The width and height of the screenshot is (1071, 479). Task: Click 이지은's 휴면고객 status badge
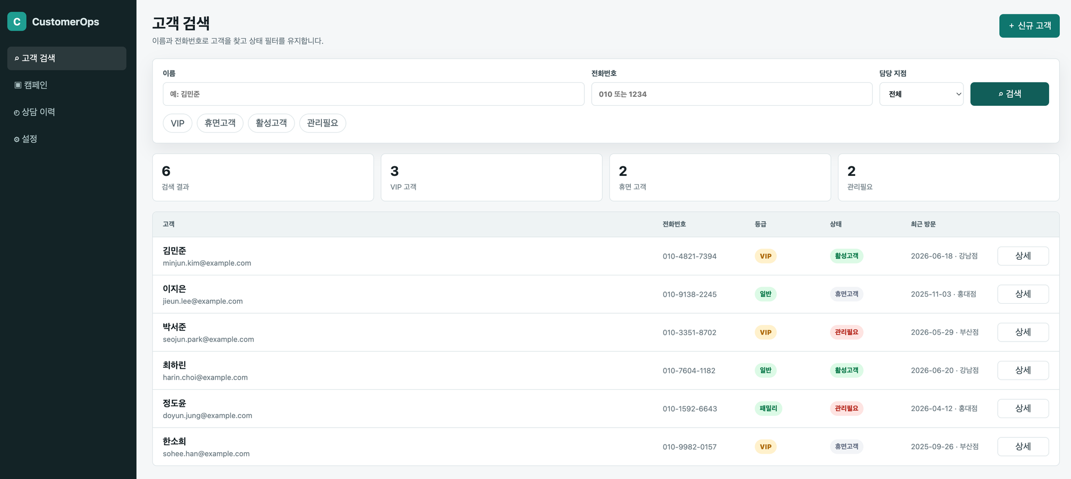847,294
